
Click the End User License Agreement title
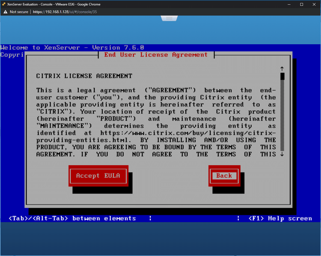tap(156, 55)
